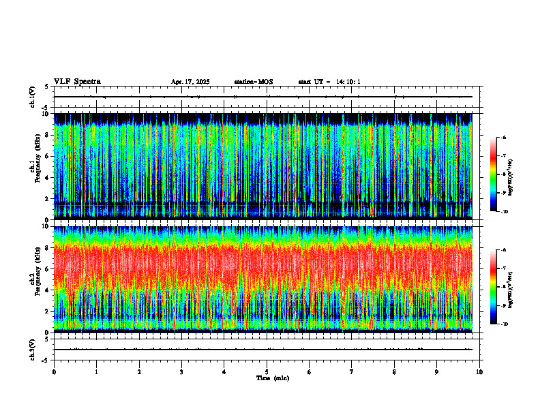Click time axis tick label '0'
This screenshot has height=417, width=540.
54,372
